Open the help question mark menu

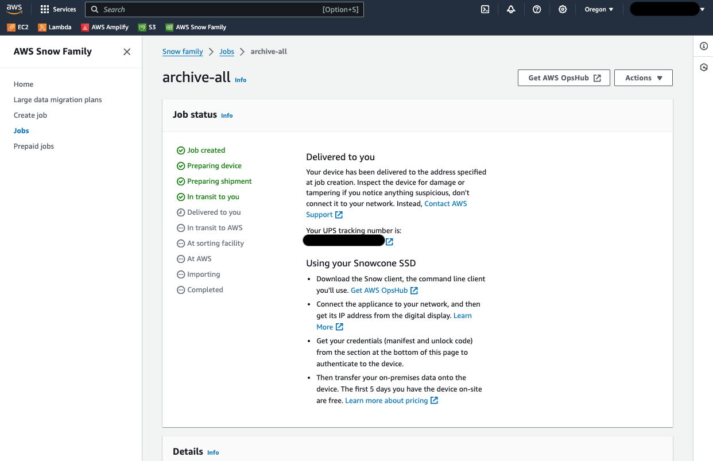click(x=537, y=9)
